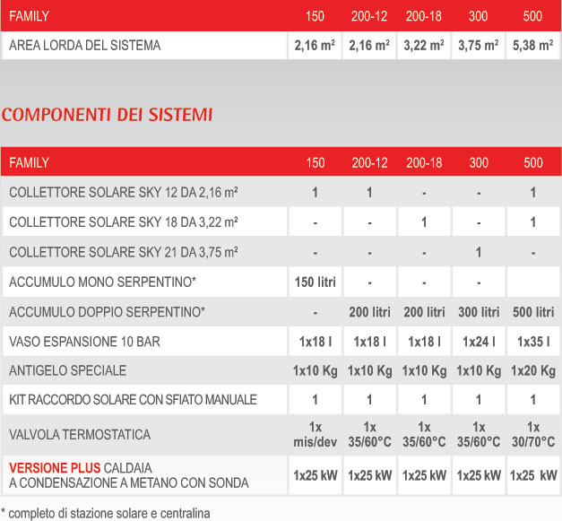Click the '1x24 l' expansion vessel cell
The width and height of the screenshot is (562, 521).
point(479,342)
